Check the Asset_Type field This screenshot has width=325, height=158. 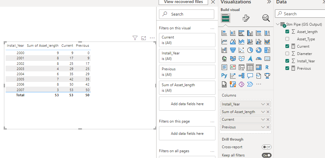(287, 39)
